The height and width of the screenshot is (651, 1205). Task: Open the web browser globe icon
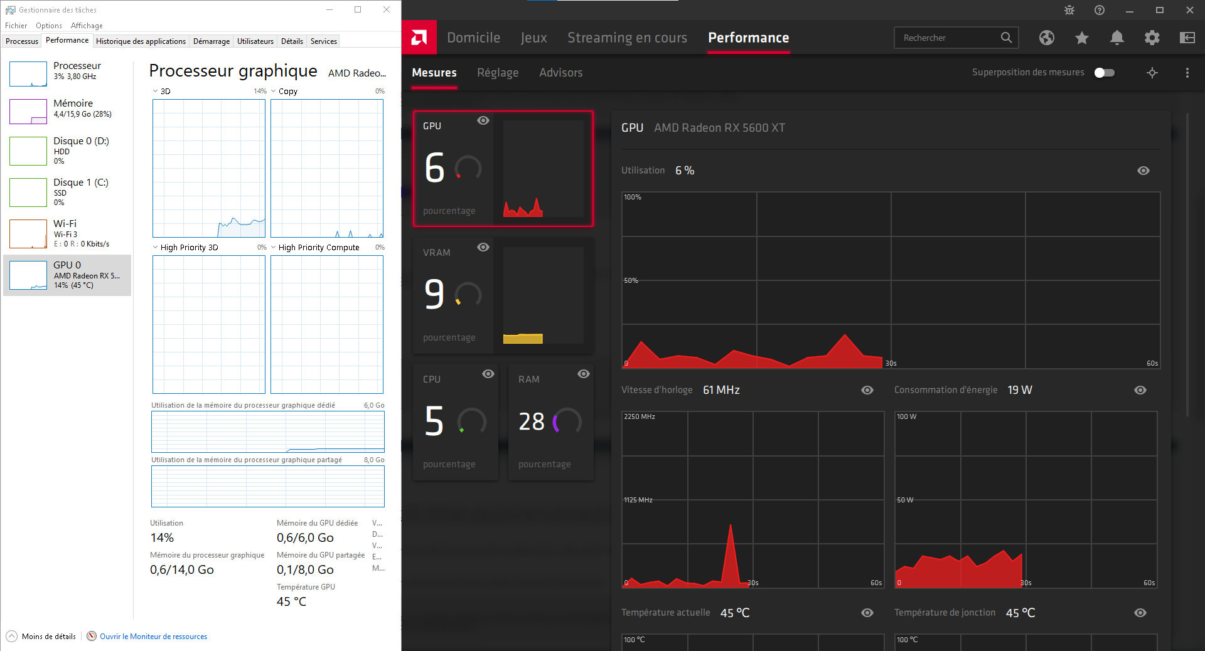coord(1047,38)
